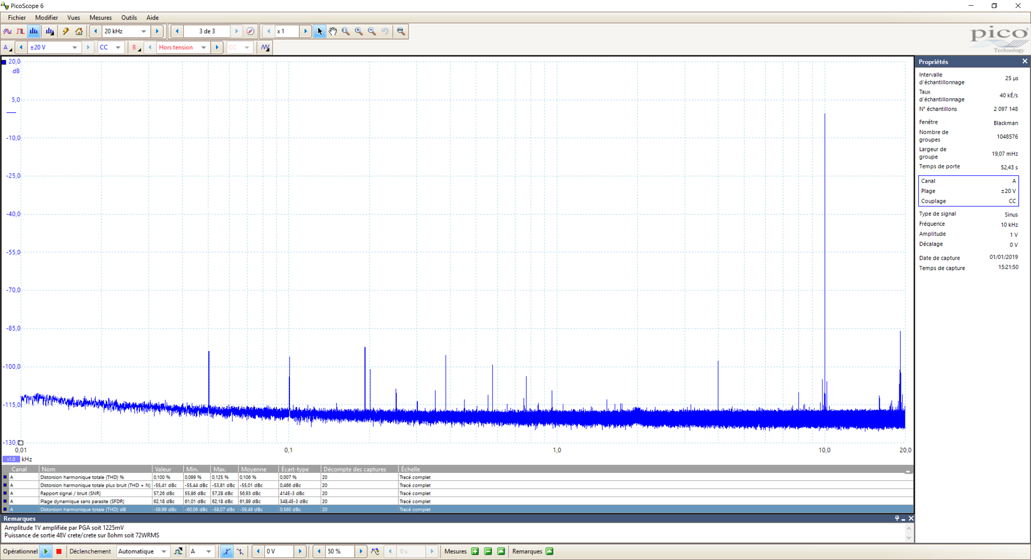Open the Fichier menu

click(x=17, y=18)
